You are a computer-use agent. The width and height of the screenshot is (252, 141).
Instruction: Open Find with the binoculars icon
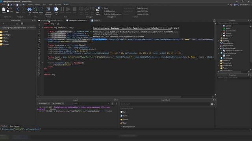coord(30,9)
